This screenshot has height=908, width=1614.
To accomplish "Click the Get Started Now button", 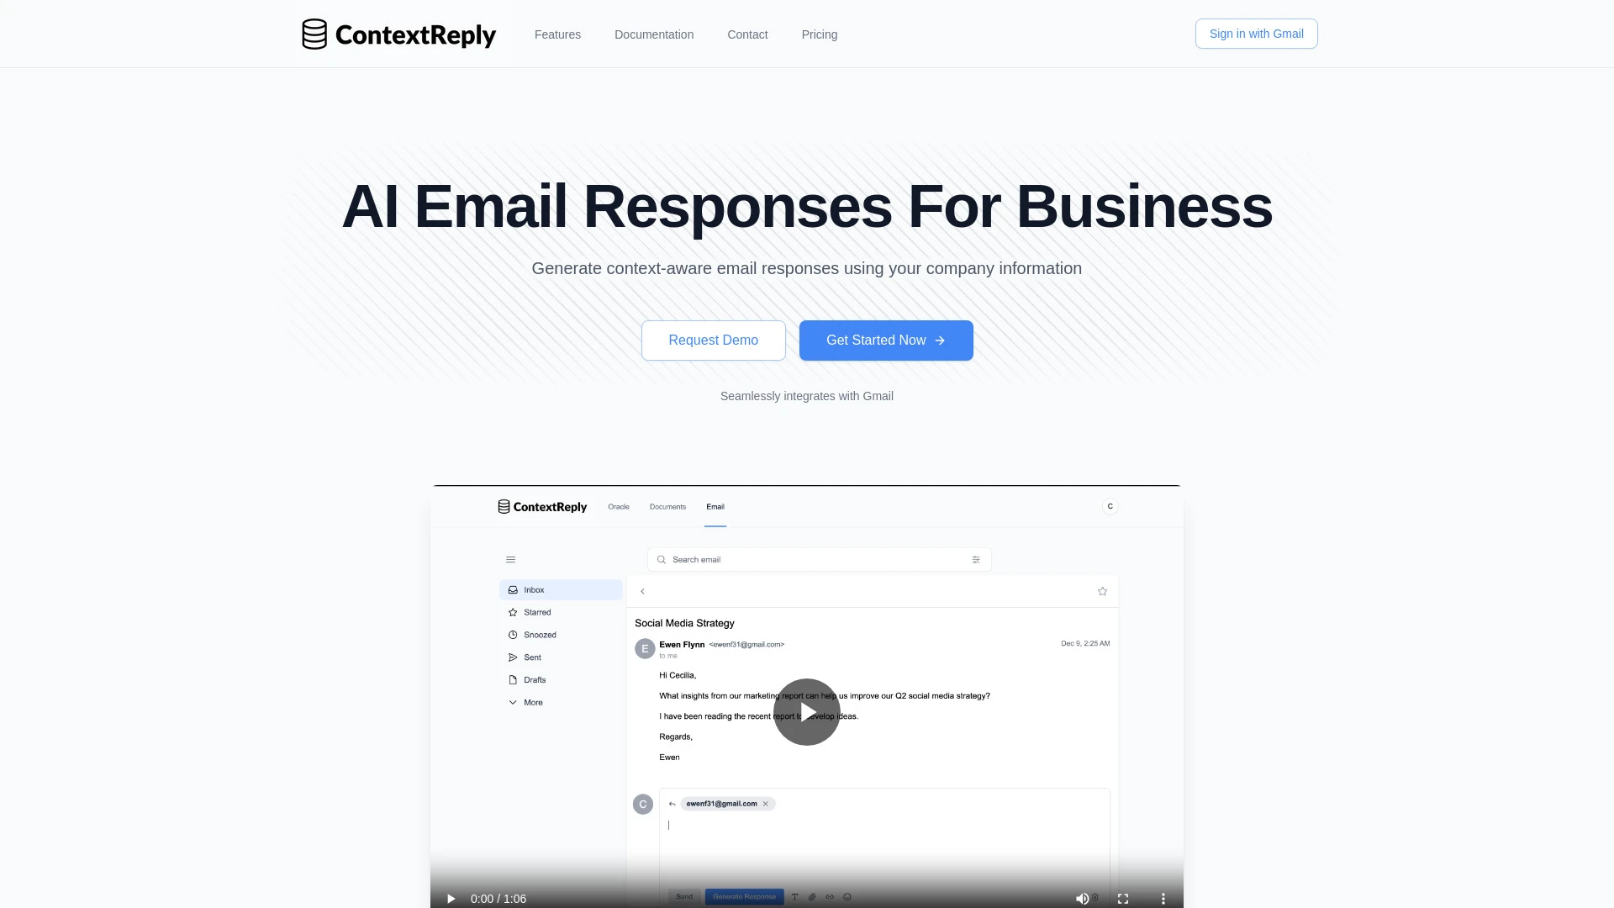I will pos(884,340).
